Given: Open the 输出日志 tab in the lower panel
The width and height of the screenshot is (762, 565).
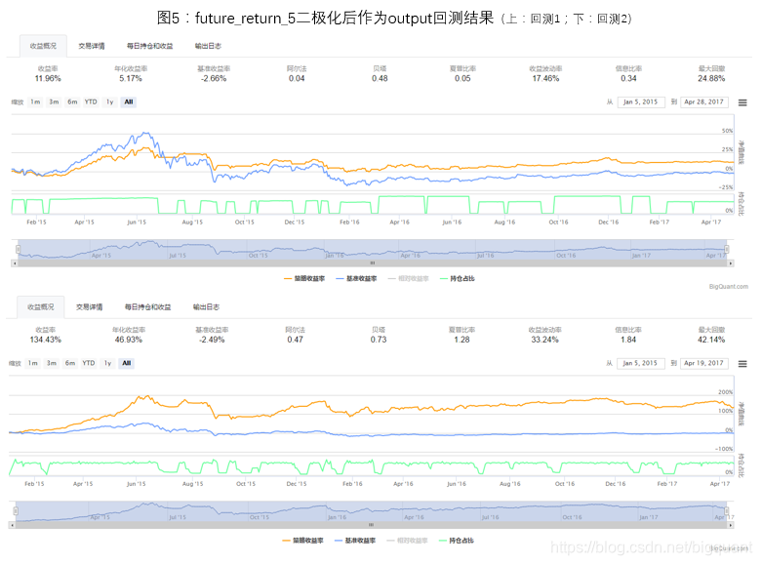Looking at the screenshot, I should pyautogui.click(x=206, y=306).
